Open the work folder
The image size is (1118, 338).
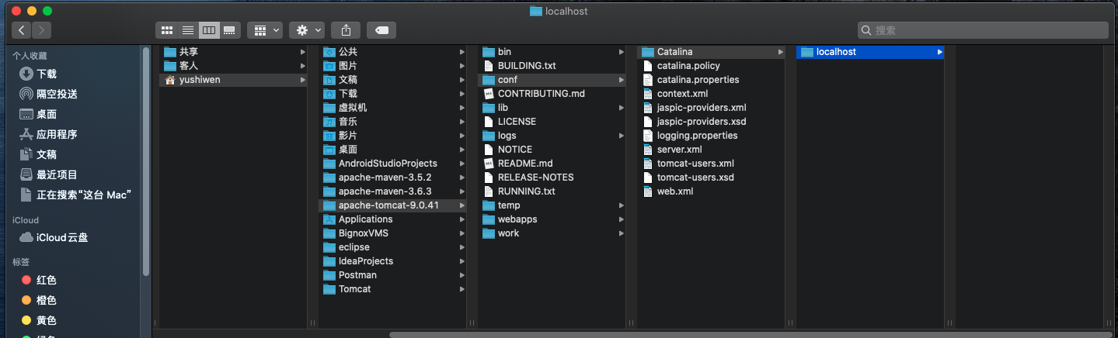552,233
